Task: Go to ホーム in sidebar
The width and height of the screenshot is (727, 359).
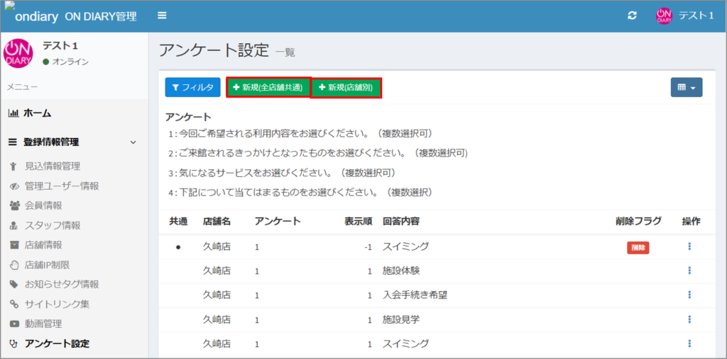Action: click(37, 113)
